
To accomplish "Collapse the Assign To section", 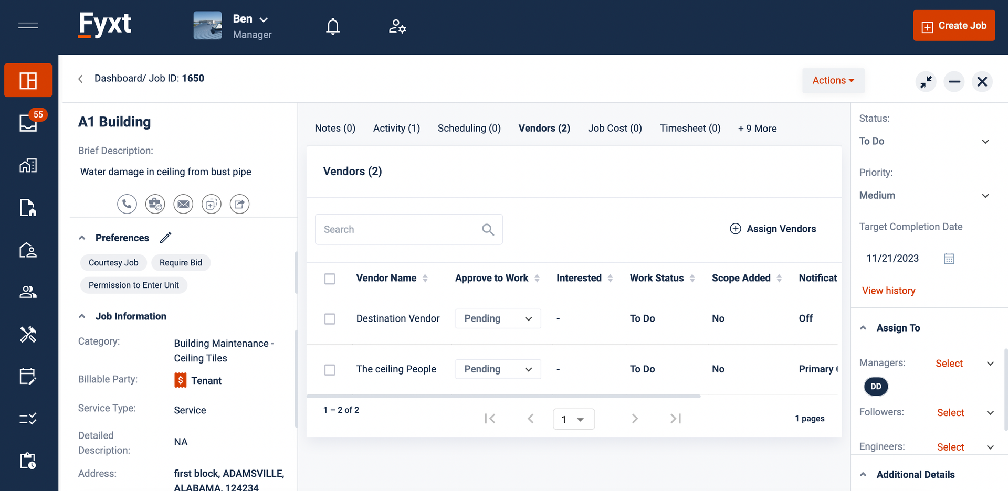I will 863,328.
